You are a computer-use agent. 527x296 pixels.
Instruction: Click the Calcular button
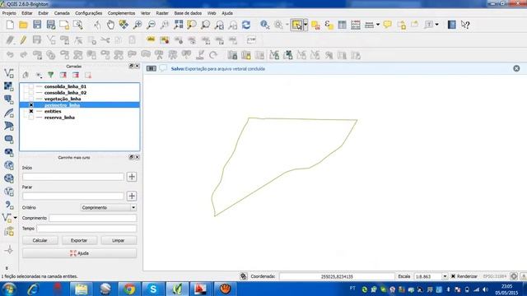pyautogui.click(x=40, y=240)
